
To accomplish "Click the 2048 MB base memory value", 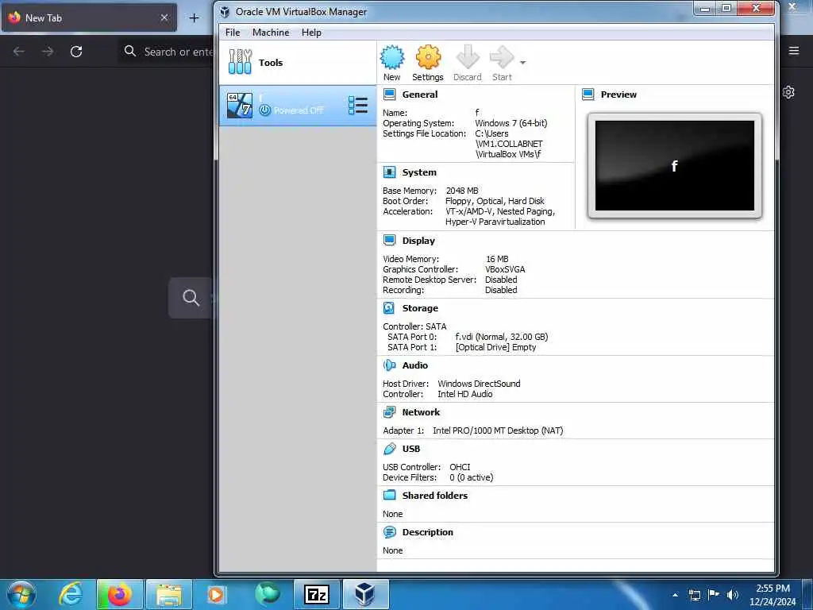I will click(461, 191).
